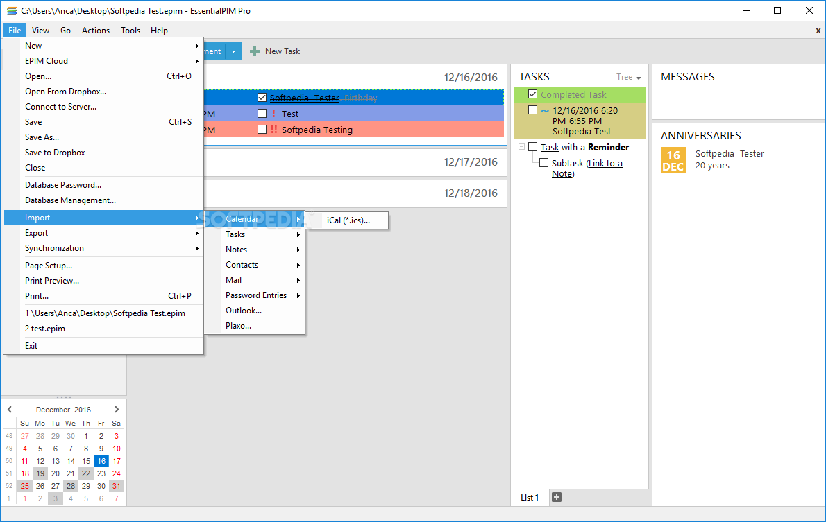Viewport: 826px width, 522px height.
Task: Open the appointment button dropdown arrow
Action: [233, 51]
